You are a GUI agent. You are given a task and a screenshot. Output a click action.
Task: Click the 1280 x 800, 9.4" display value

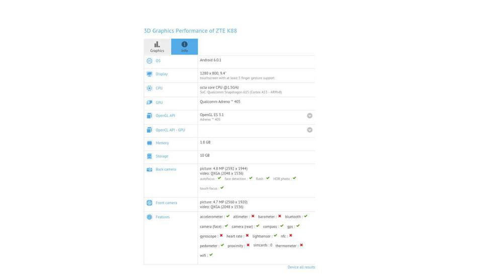pos(213,73)
